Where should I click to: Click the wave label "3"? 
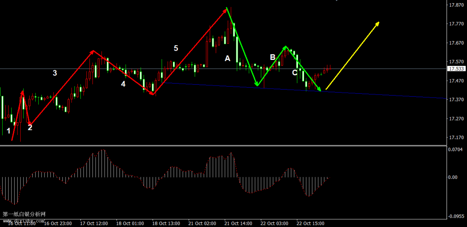55,73
